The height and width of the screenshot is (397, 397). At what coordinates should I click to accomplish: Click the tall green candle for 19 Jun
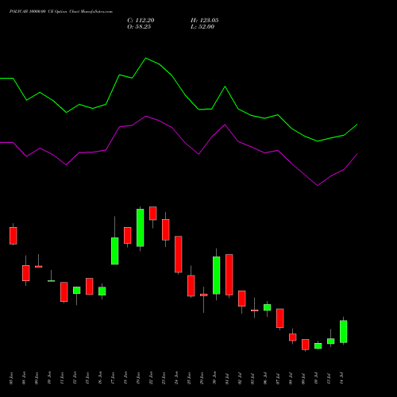(141, 228)
